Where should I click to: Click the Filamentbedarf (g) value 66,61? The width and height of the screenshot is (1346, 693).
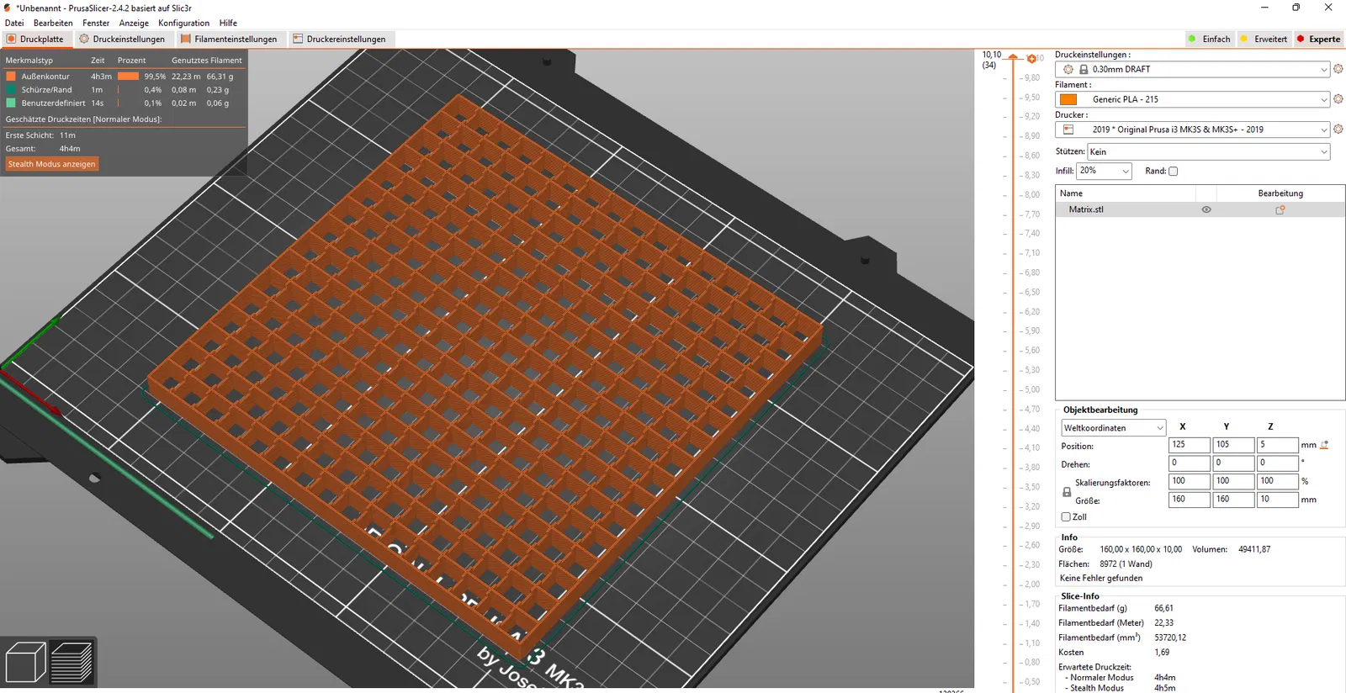pyautogui.click(x=1163, y=608)
